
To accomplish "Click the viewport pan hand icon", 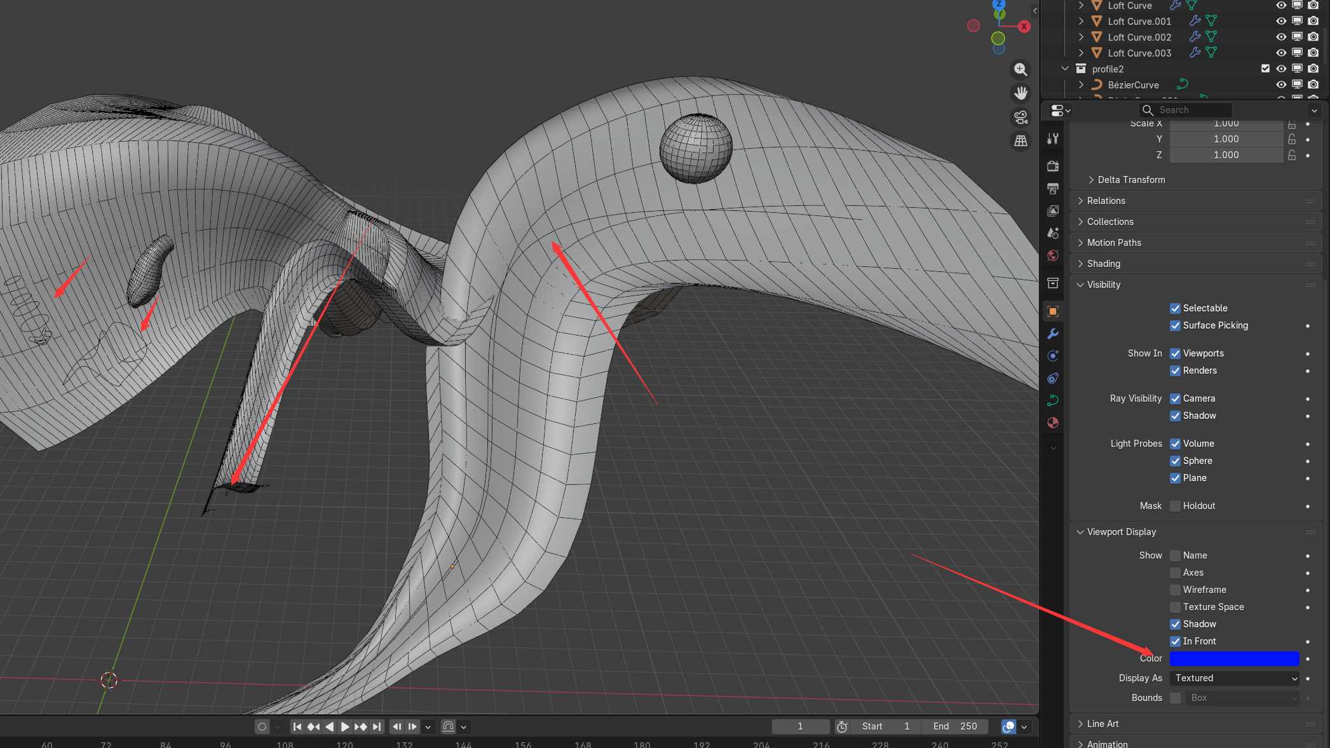I will pos(1021,93).
